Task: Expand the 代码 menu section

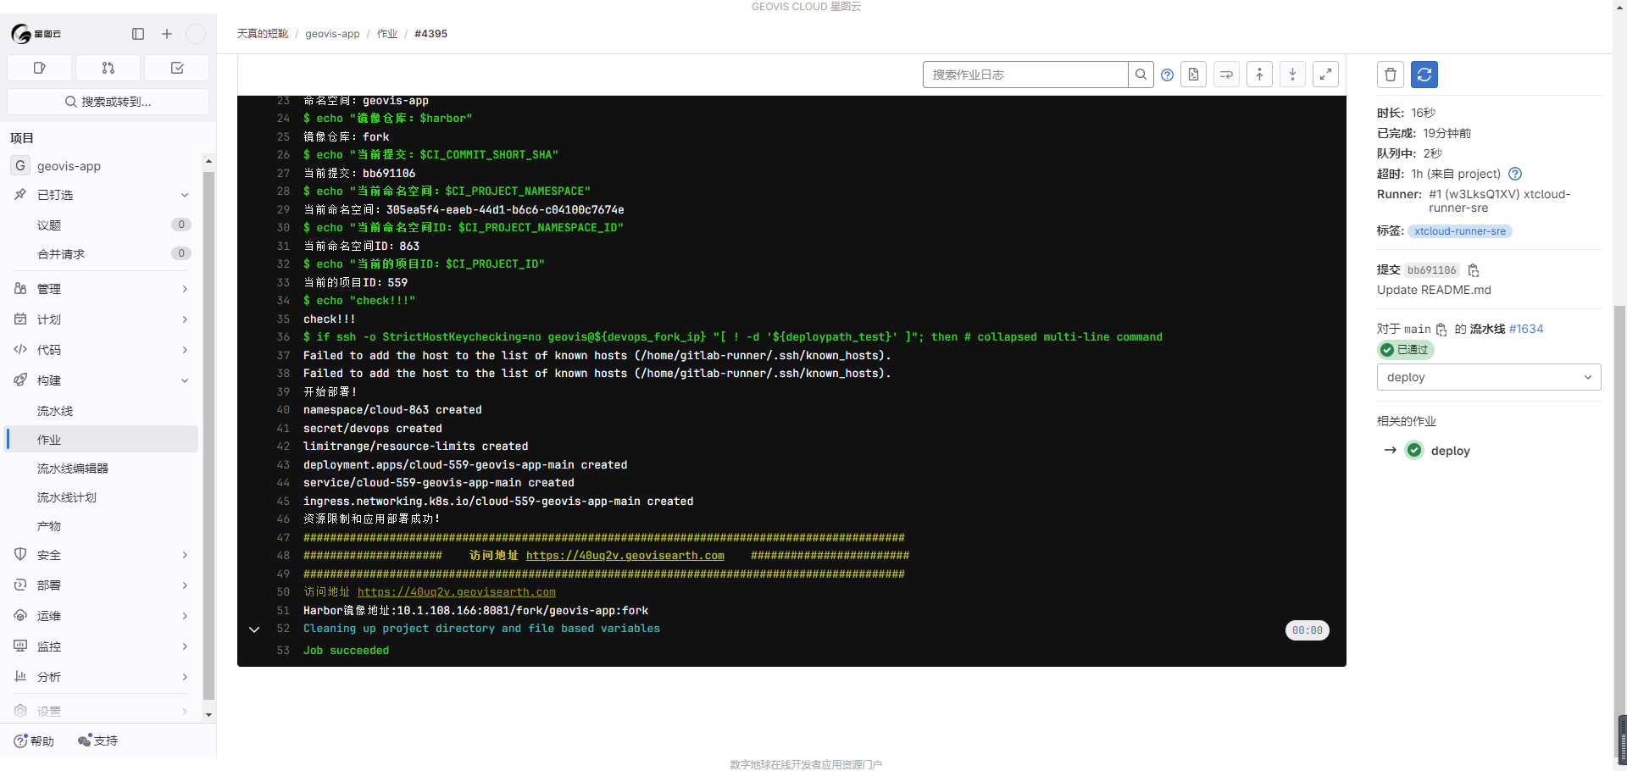Action: point(185,350)
